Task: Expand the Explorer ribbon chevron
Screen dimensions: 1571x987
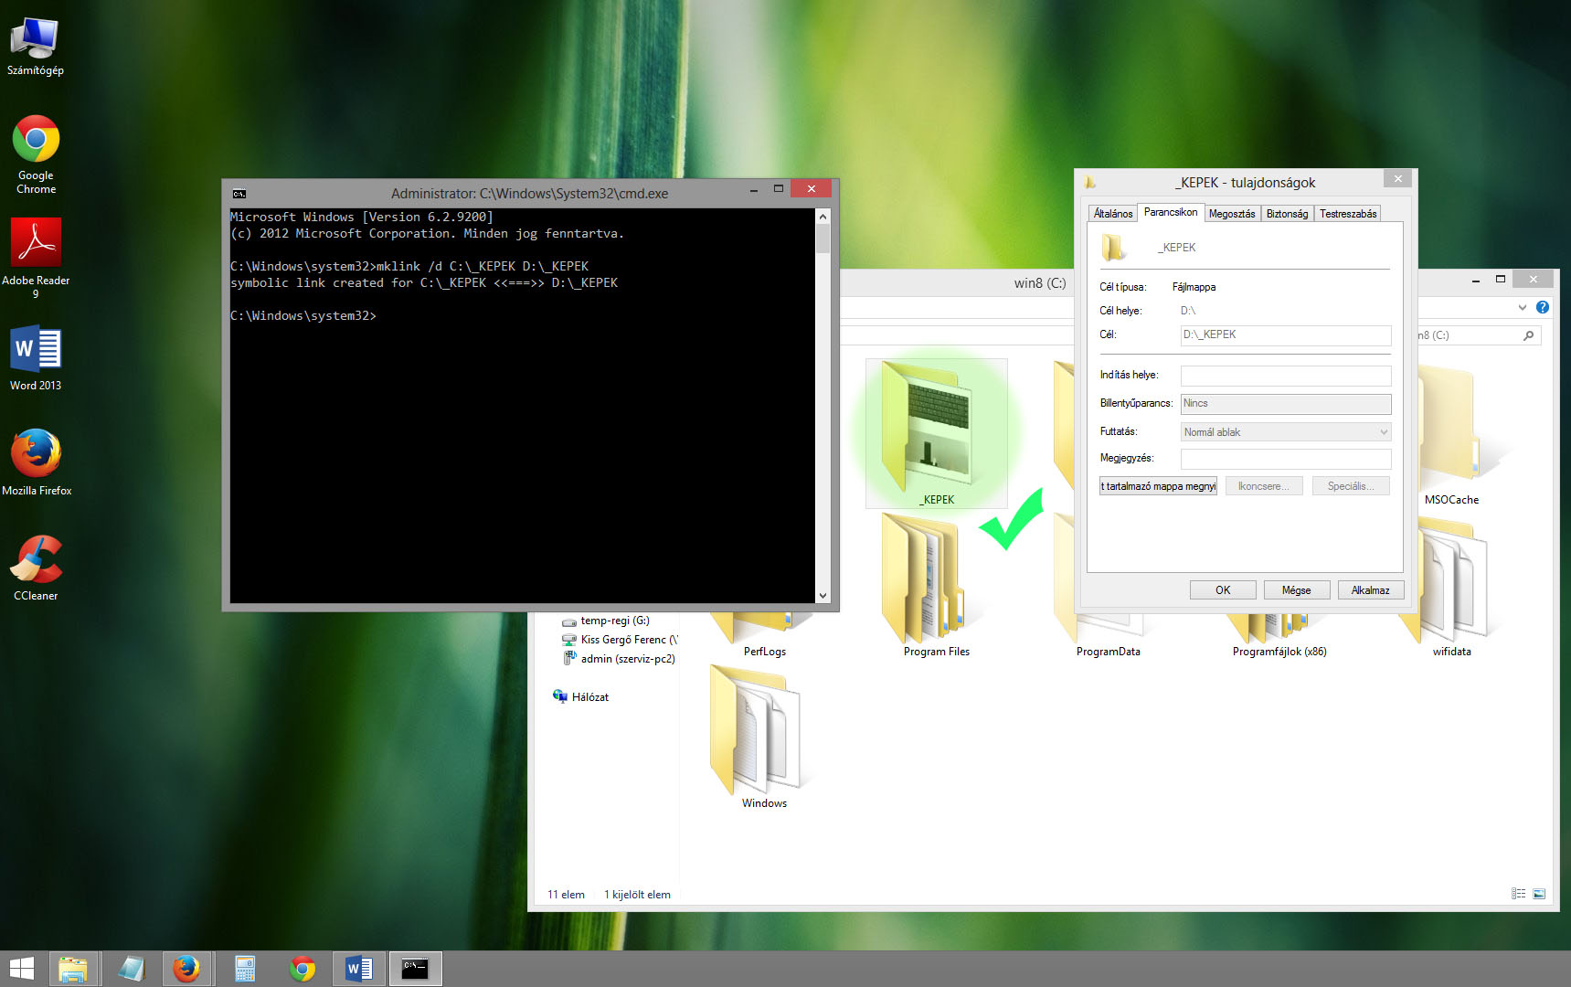Action: pos(1522,308)
